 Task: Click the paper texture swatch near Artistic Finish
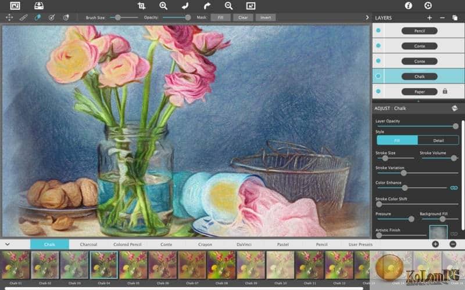(x=438, y=232)
